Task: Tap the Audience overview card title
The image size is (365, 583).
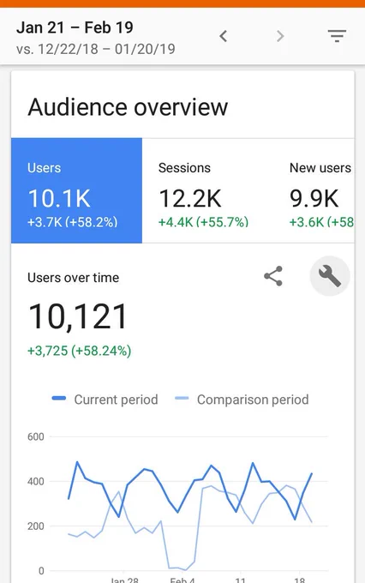Action: pos(128,107)
